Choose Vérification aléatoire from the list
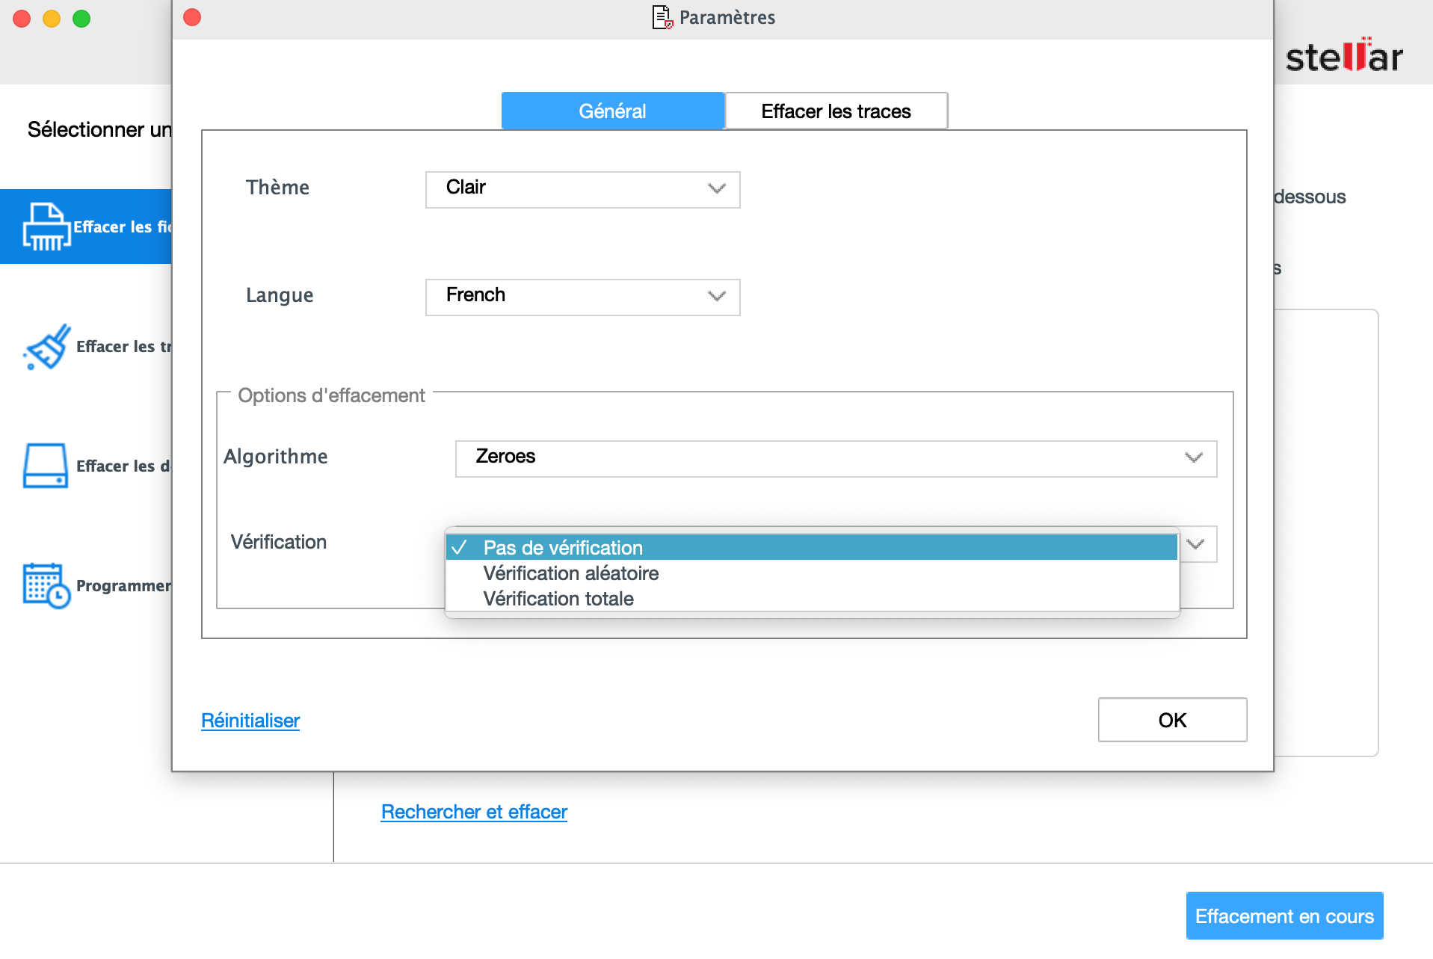Image resolution: width=1433 pixels, height=959 pixels. [x=812, y=573]
